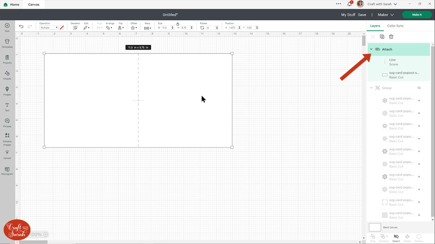
Task: Click the X position input field
Action: [233, 28]
